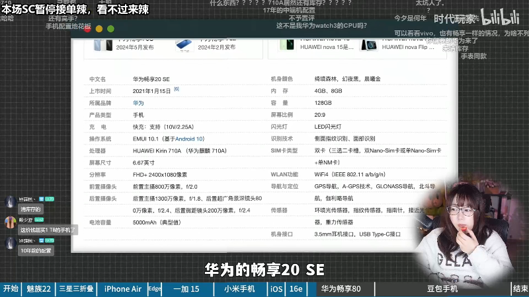Image resolution: width=529 pixels, height=297 pixels.
Task: Click the 128GB capacity value
Action: pos(323,103)
